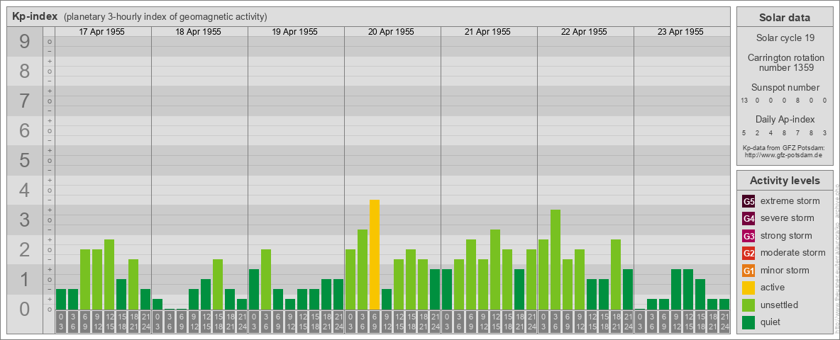Image resolution: width=840 pixels, height=340 pixels.
Task: Click the 12-15 time slot under 19 Apr 1955
Action: [x=302, y=322]
